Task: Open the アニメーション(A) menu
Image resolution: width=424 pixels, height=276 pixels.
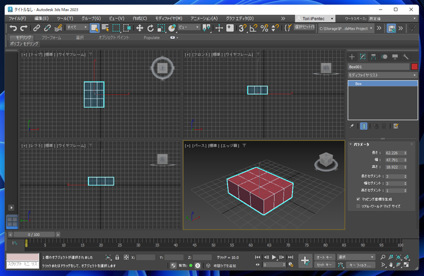Action: tap(204, 19)
